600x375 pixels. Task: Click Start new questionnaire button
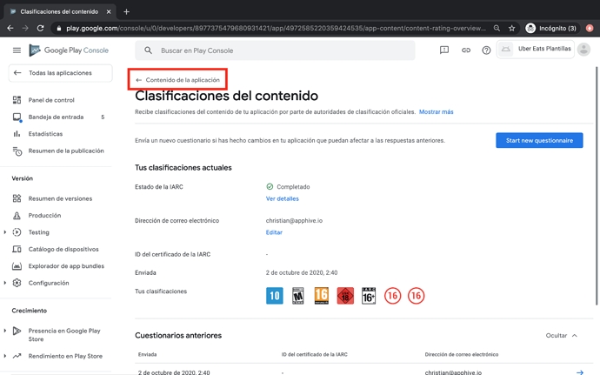tap(539, 140)
